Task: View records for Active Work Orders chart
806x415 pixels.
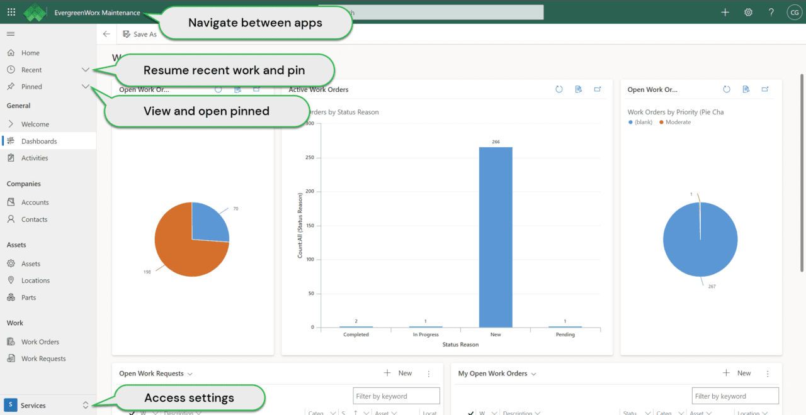Action: 578,89
